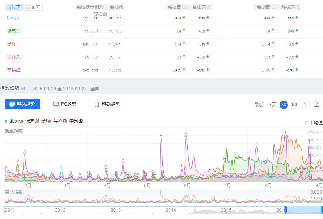This screenshot has width=323, height=219.
Task: Open the tfboys keyword link
Action: [x=13, y=18]
